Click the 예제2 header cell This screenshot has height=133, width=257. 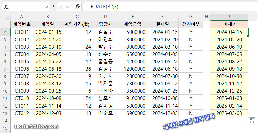pos(229,24)
